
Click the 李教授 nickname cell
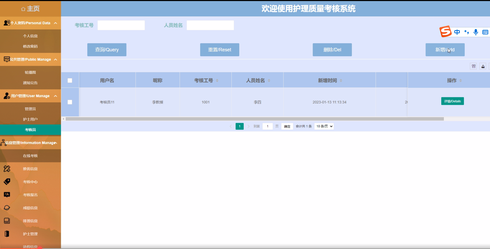[x=158, y=102]
